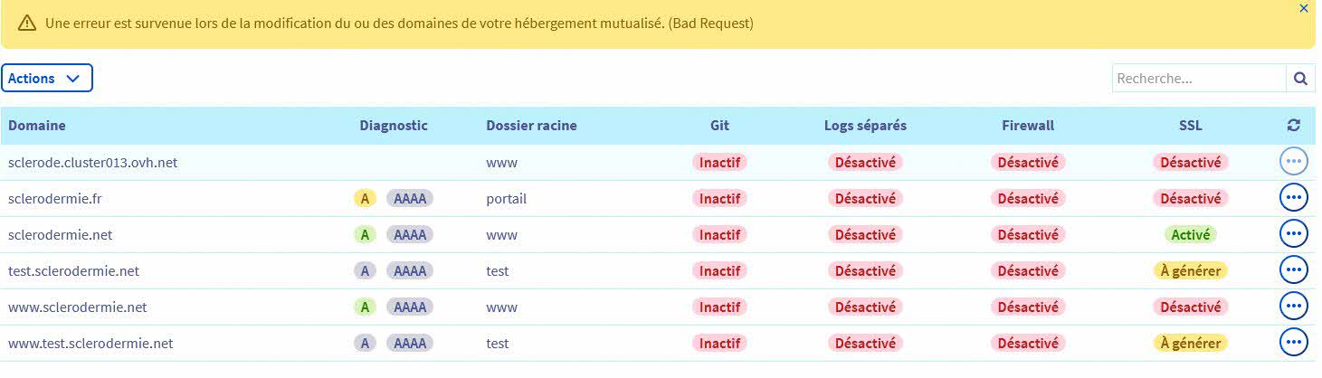Expand the Actions dropdown
The height and width of the screenshot is (378, 1322).
click(47, 79)
